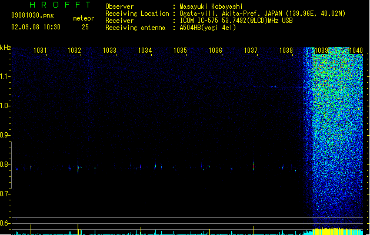Viewport: 370px width, 235px height.
Task: Click the HROFFT title text
Action: [60, 5]
